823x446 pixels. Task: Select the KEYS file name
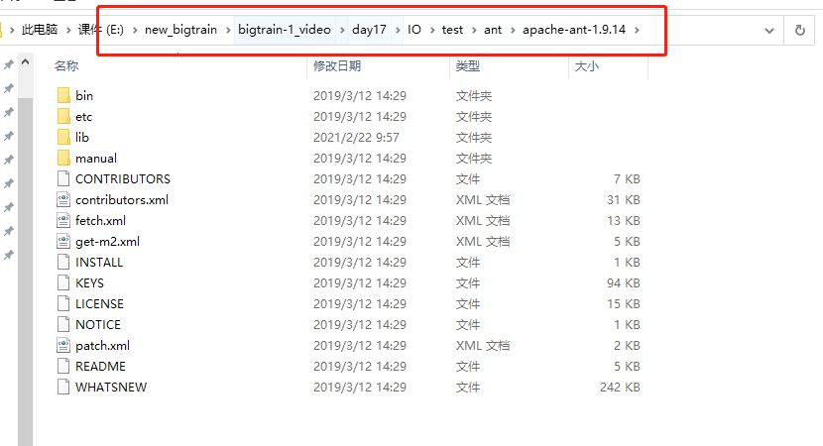(90, 282)
